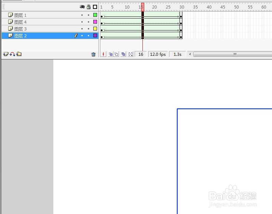This screenshot has height=214, width=272.
Task: Click the delete layer trash icon
Action: [x=93, y=54]
